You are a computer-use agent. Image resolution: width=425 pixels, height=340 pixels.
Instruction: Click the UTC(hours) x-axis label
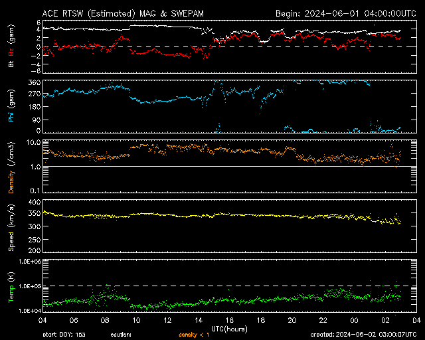pos(229,328)
